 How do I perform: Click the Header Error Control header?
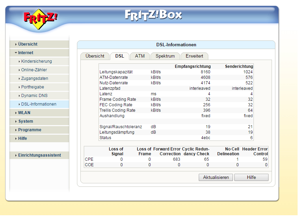click(x=255, y=151)
